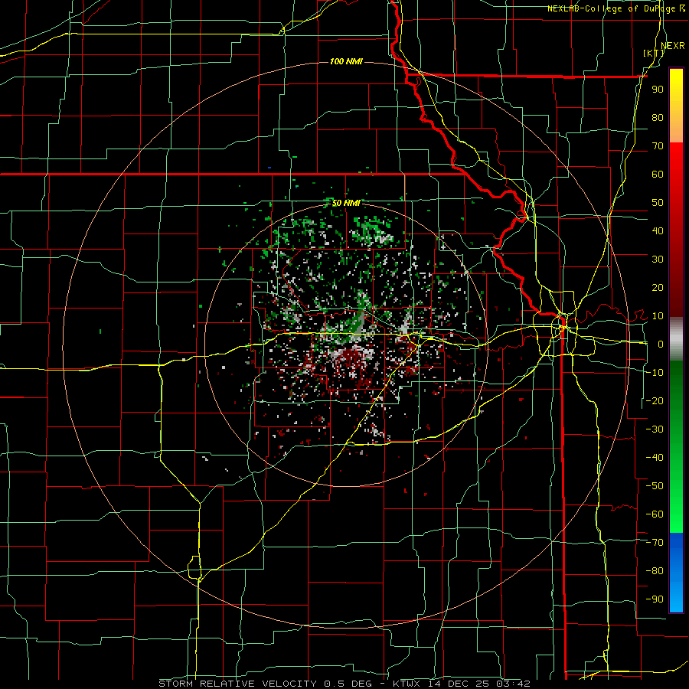Click the -20 value on velocity scale
This screenshot has width=689, height=689.
pos(655,400)
